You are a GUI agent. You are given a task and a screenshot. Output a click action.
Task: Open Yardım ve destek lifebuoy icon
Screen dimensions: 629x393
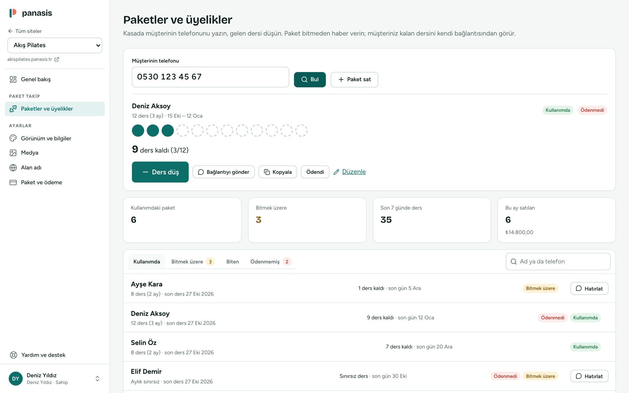[x=13, y=355]
